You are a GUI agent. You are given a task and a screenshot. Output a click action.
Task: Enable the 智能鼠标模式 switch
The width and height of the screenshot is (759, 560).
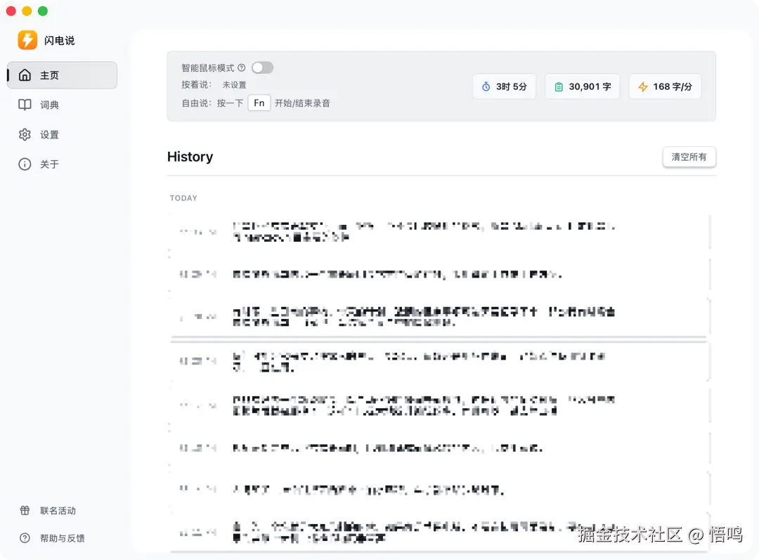(x=263, y=67)
